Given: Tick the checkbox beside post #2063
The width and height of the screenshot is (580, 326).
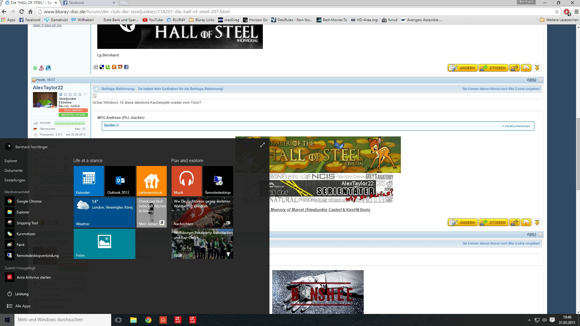Looking at the screenshot, I should coord(540,235).
